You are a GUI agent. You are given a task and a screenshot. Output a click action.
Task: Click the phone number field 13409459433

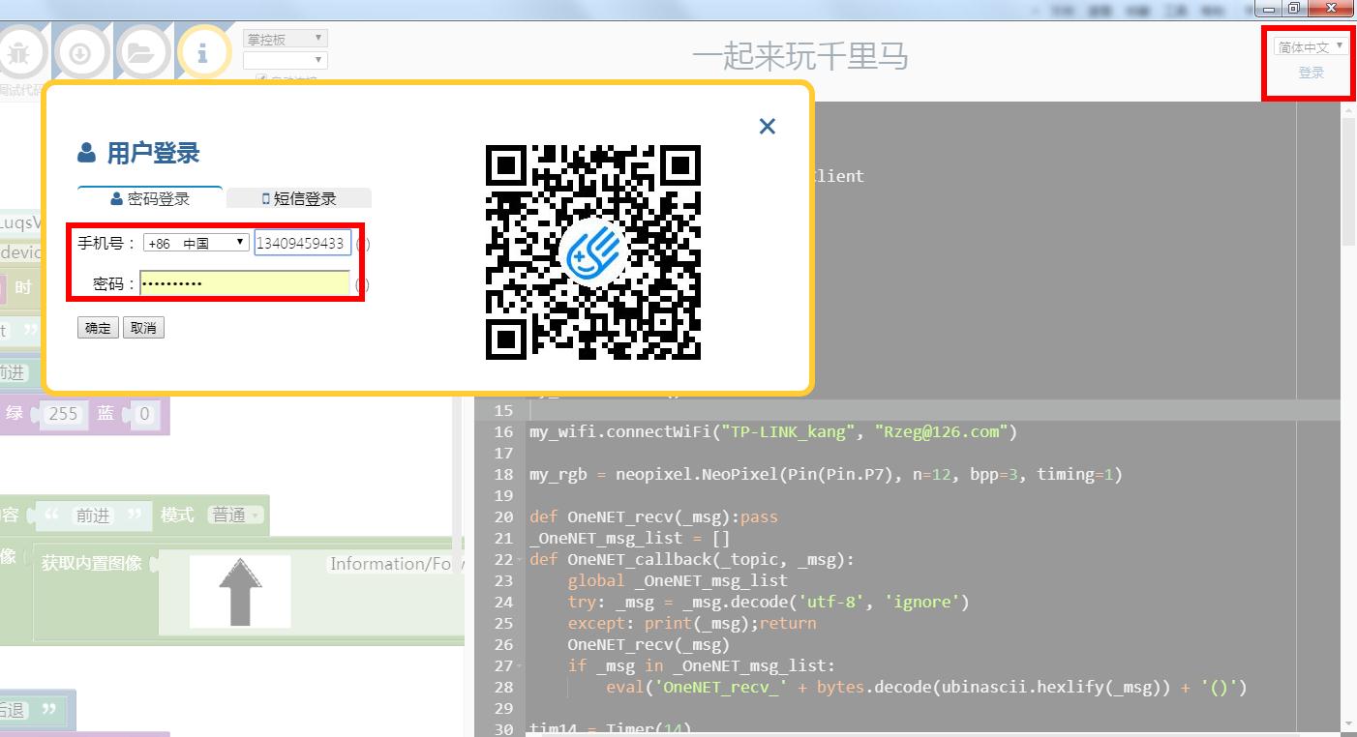coord(302,243)
